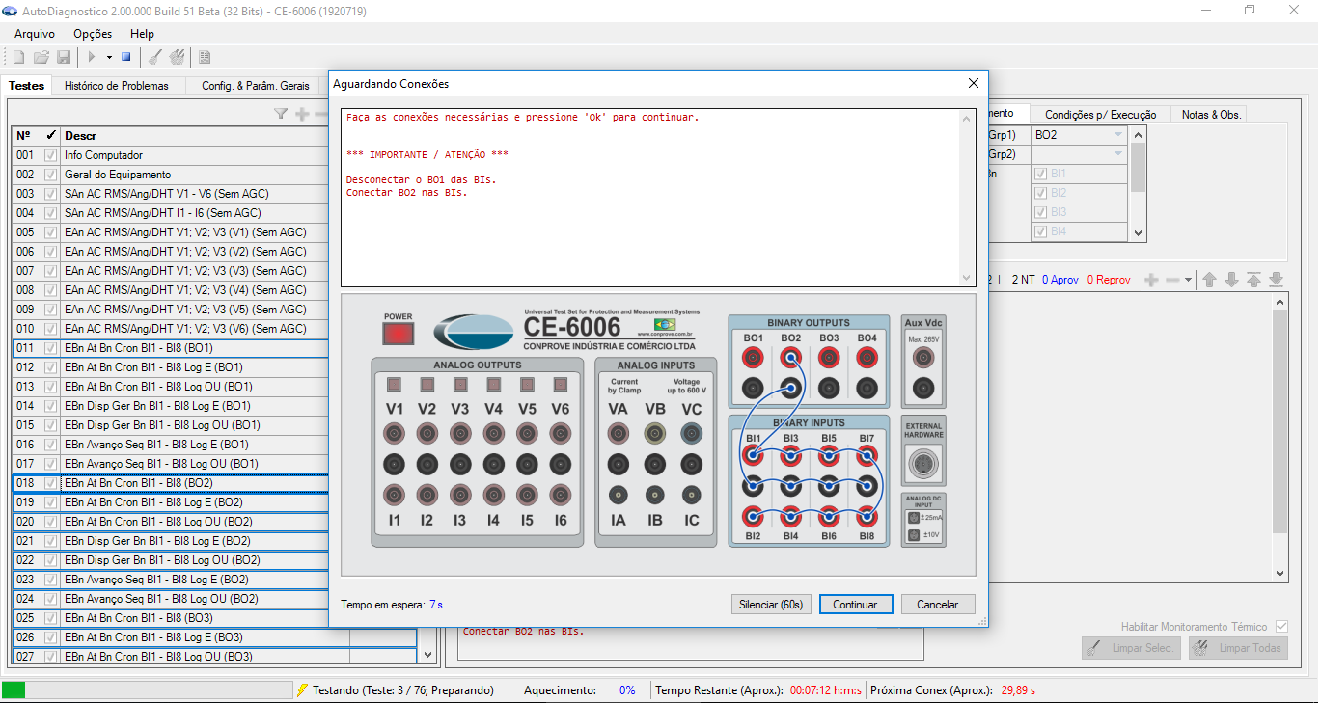Click the Continuar button
This screenshot has height=703, width=1321.
[x=855, y=605]
